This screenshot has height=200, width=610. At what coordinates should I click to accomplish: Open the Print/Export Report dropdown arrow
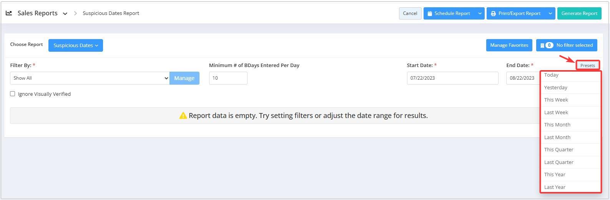click(550, 13)
